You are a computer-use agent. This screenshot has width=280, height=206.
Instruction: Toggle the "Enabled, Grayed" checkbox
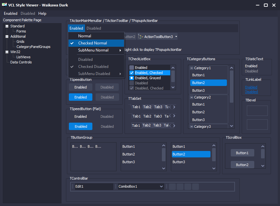coord(132,78)
